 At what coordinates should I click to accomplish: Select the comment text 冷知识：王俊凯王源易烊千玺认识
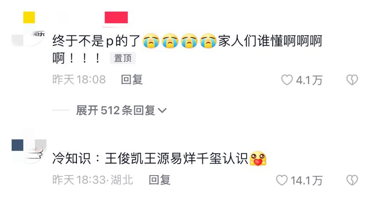[150, 158]
